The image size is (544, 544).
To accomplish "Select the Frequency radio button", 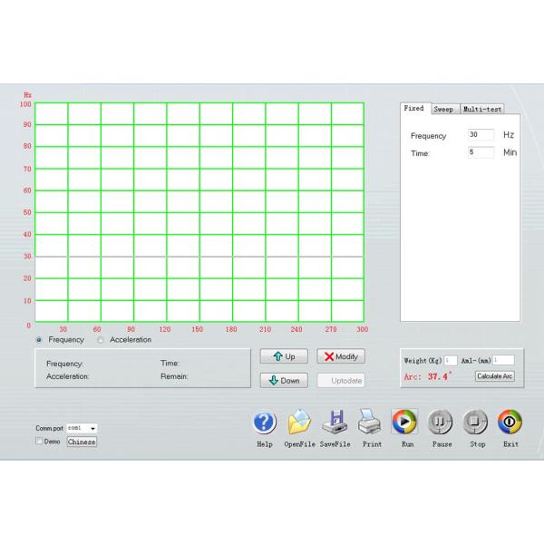I will click(38, 340).
